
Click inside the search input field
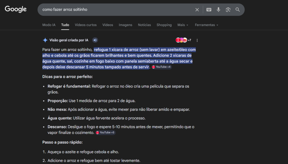click(112, 10)
